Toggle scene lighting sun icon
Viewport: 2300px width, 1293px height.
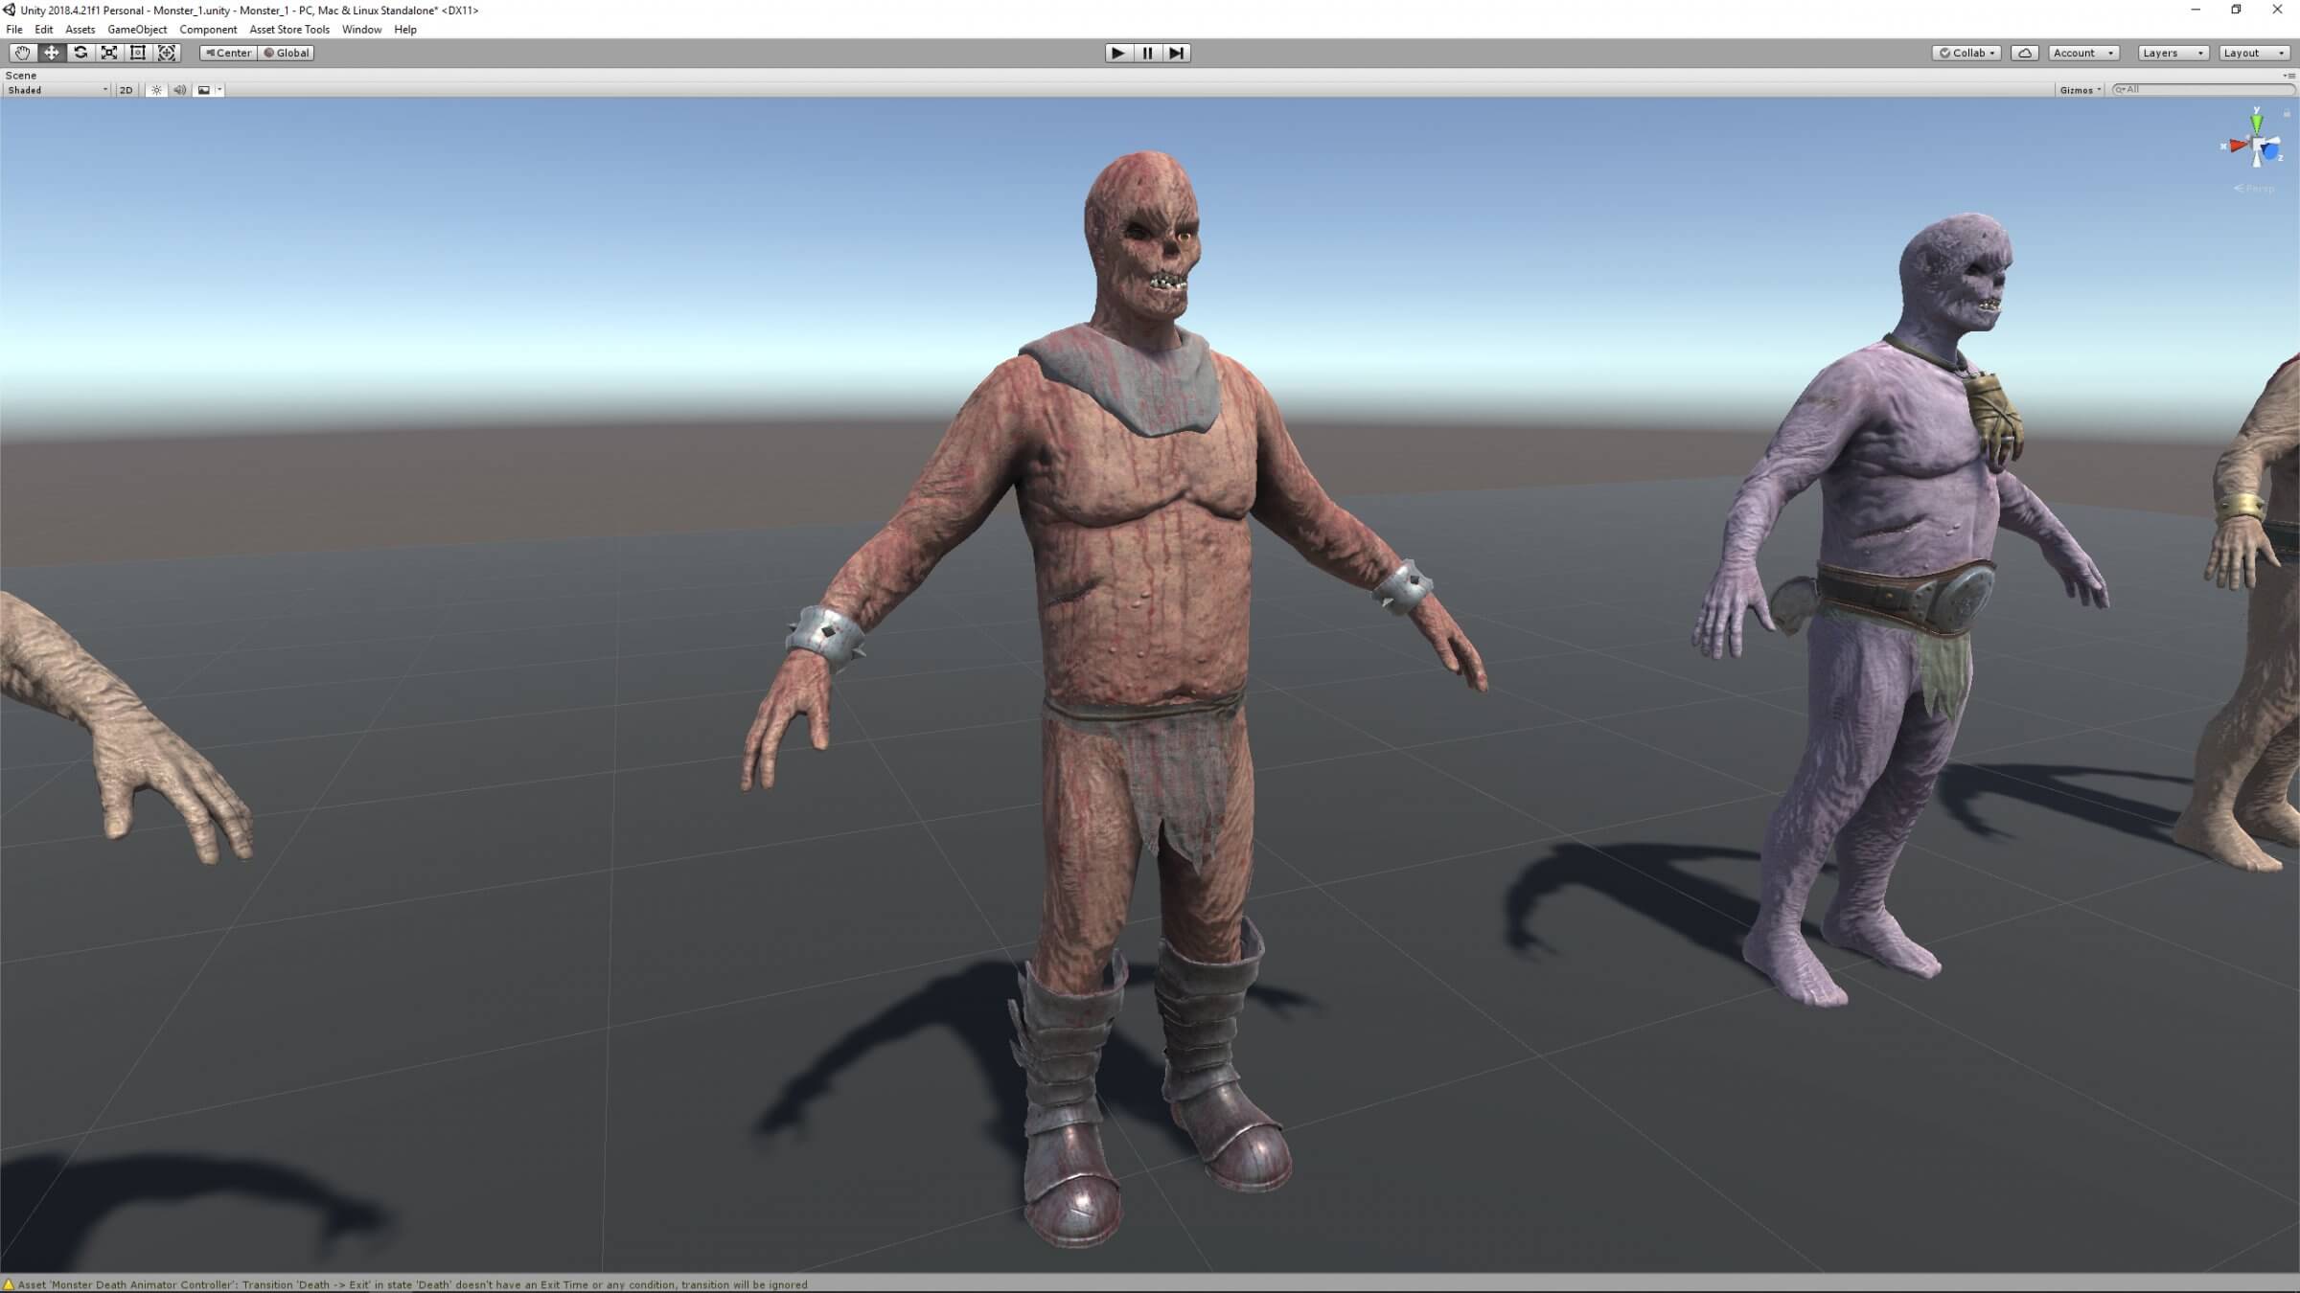(156, 90)
